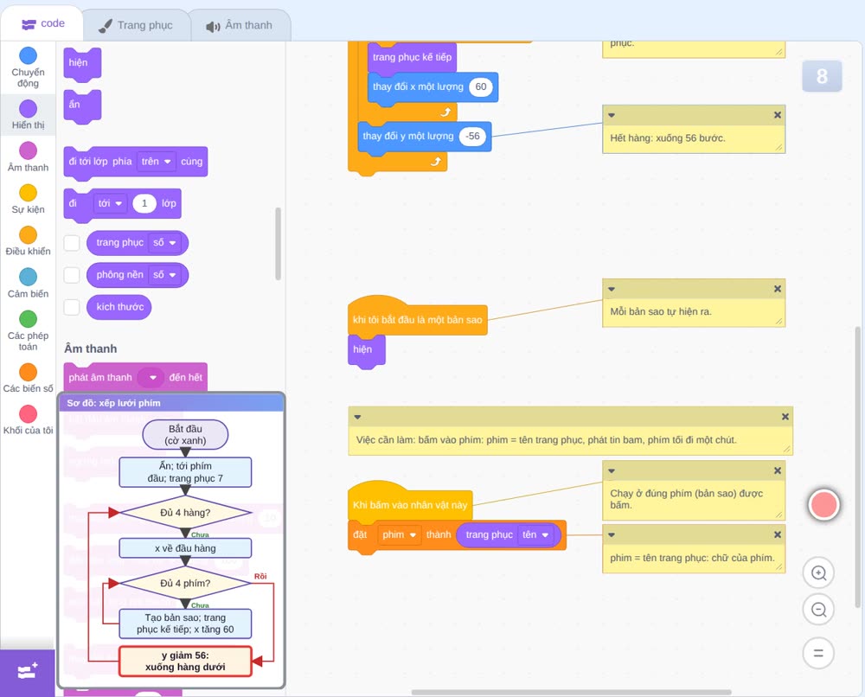Close the Mỗi bản sao comment
This screenshot has height=697, width=865.
point(778,289)
